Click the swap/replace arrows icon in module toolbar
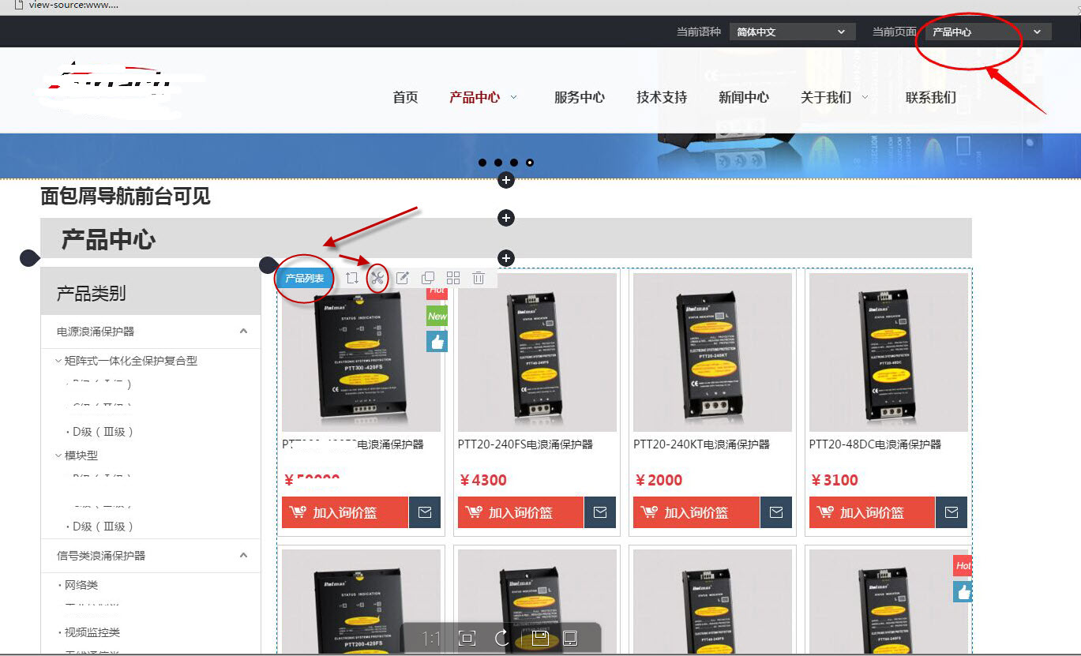1081x656 pixels. (x=352, y=278)
